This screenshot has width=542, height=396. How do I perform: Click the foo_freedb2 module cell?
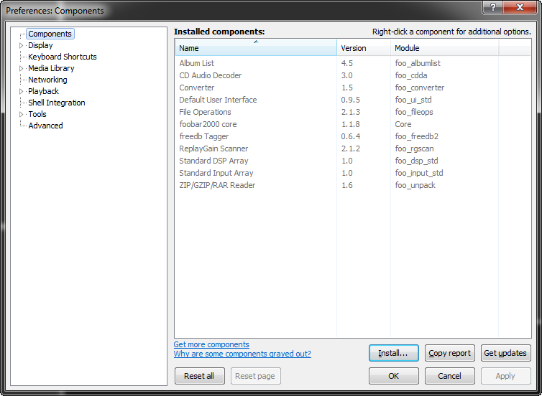click(x=416, y=136)
